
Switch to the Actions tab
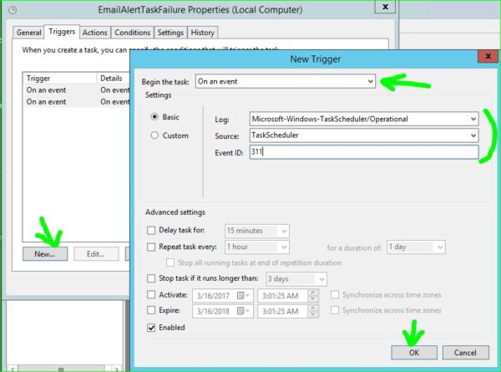tap(95, 33)
